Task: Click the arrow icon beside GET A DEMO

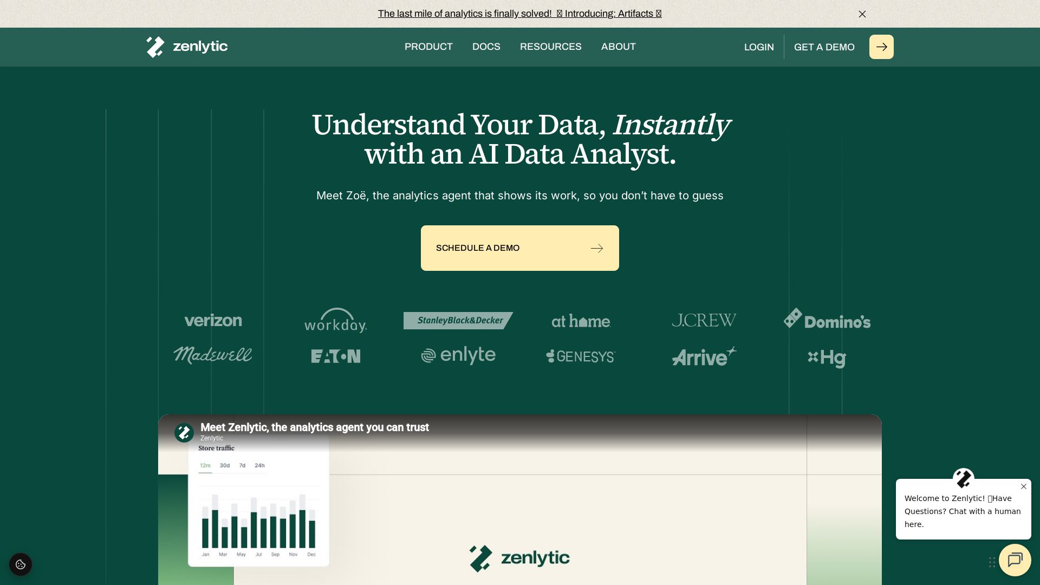Action: 881,47
